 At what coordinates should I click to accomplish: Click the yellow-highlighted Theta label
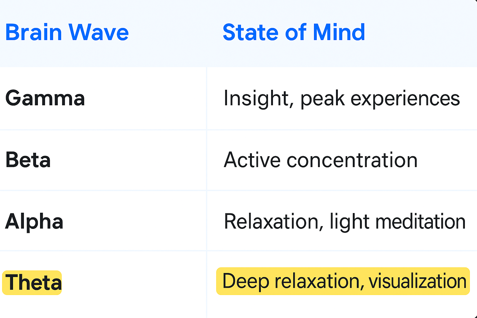[32, 283]
